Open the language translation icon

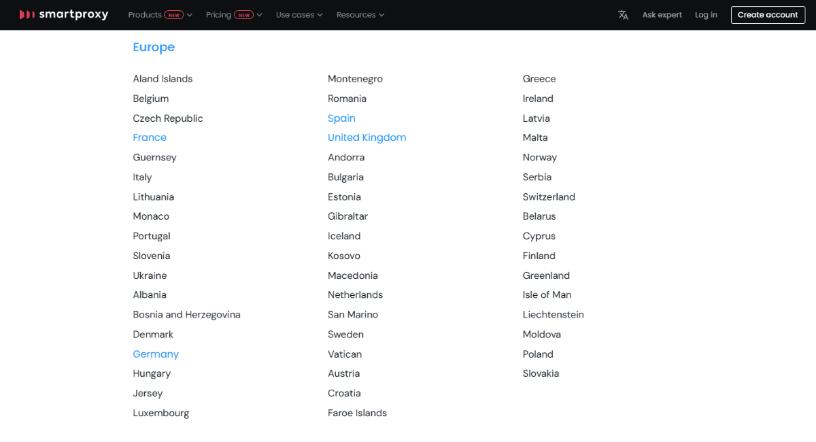[x=623, y=15]
